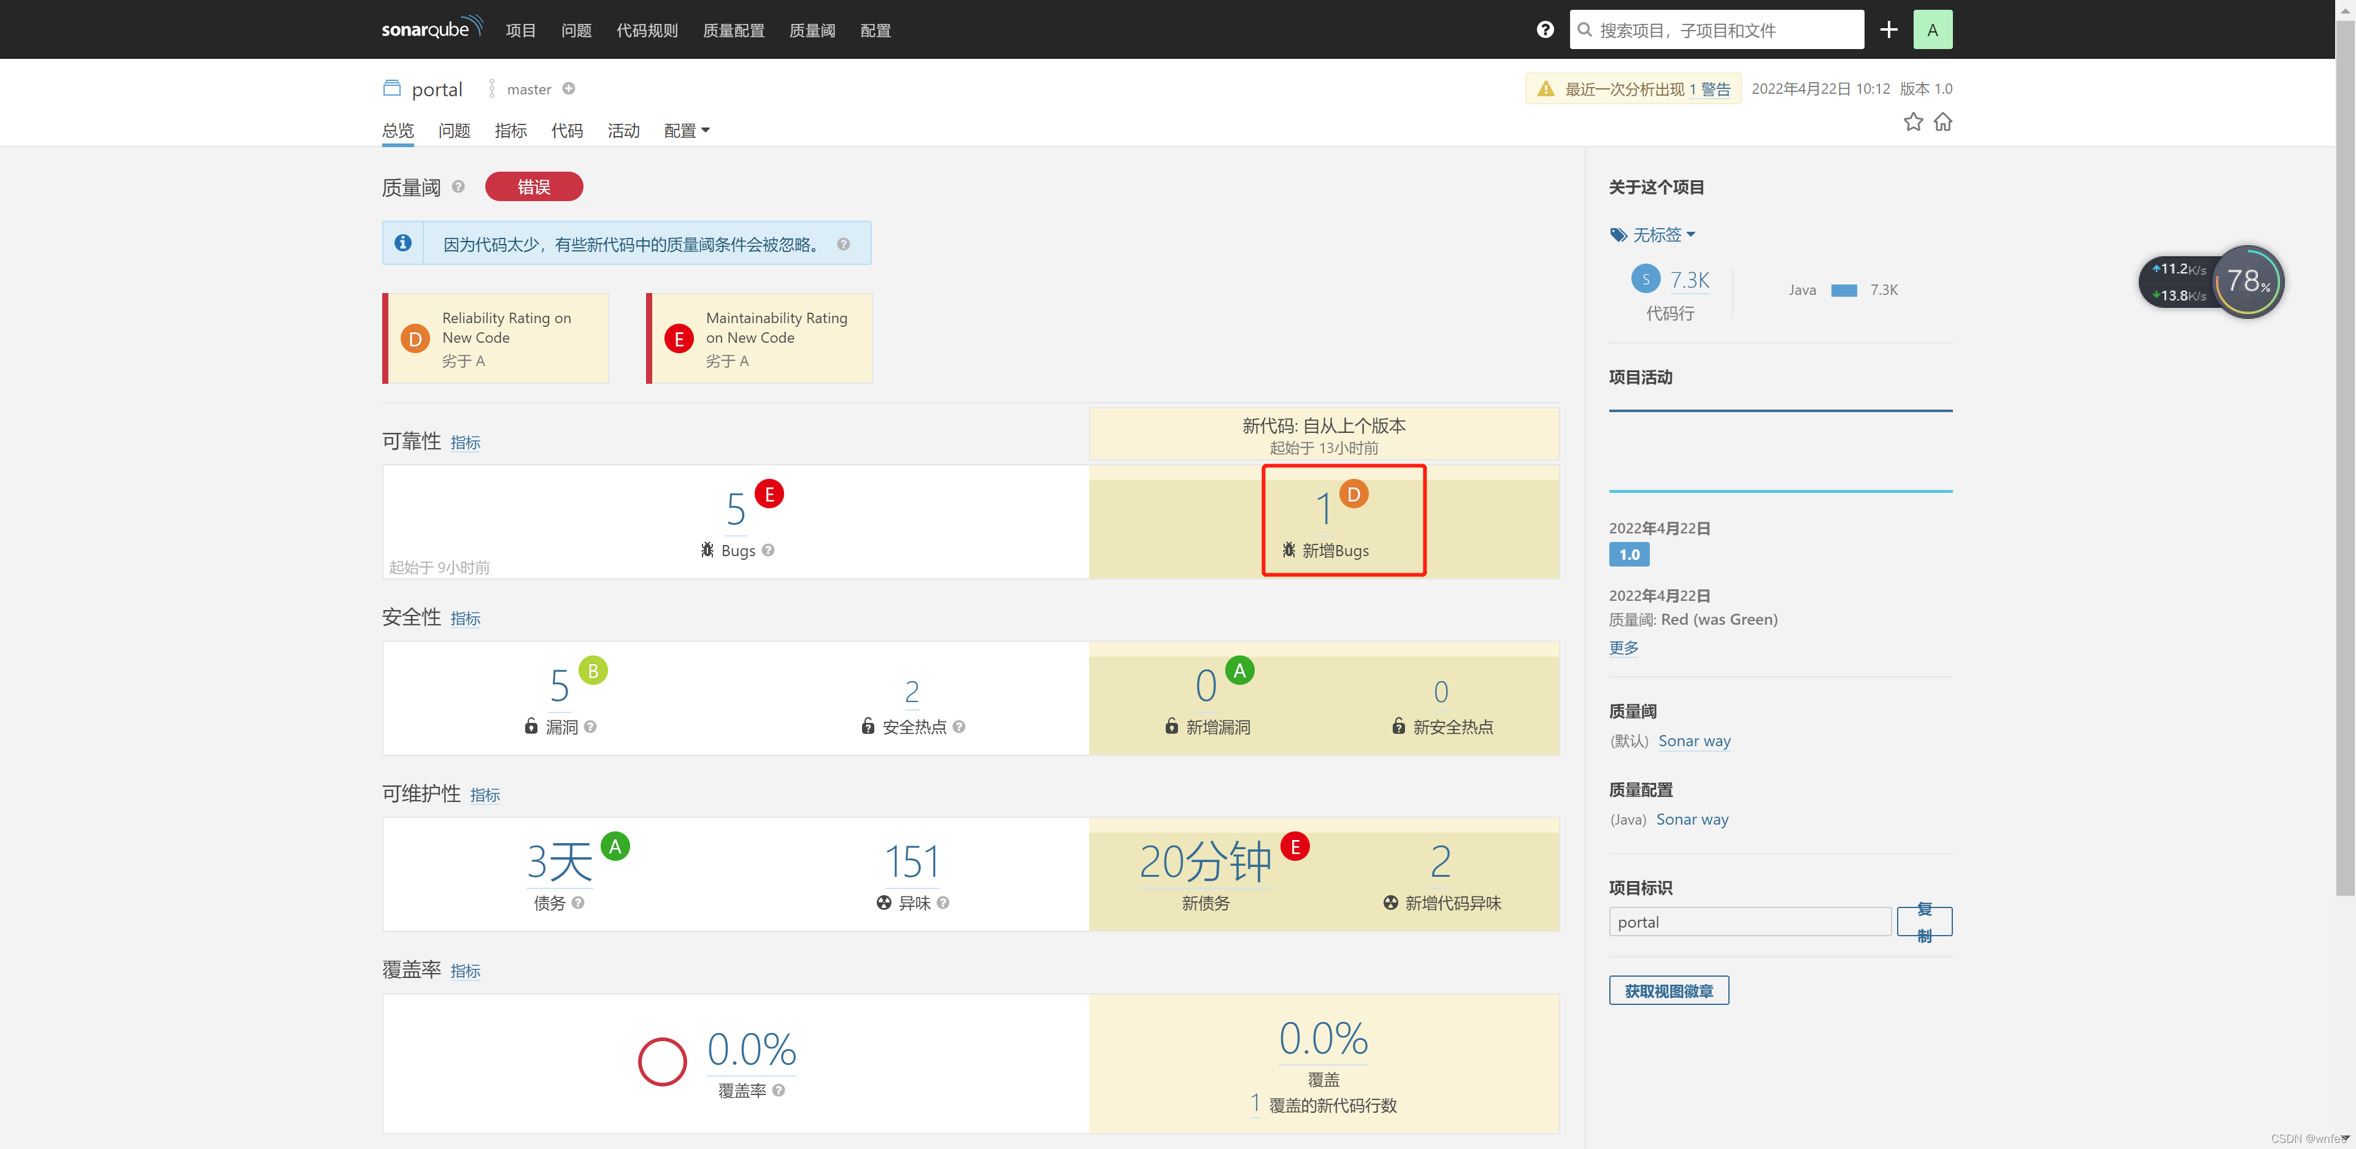Click the help question mark icon in header
This screenshot has height=1149, width=2356.
pos(1545,29)
